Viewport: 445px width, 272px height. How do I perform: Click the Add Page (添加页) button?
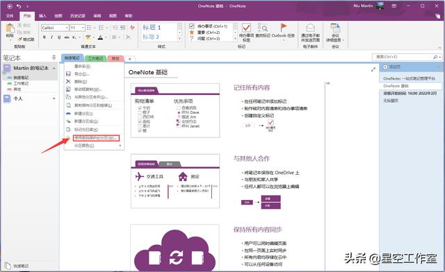pos(391,67)
